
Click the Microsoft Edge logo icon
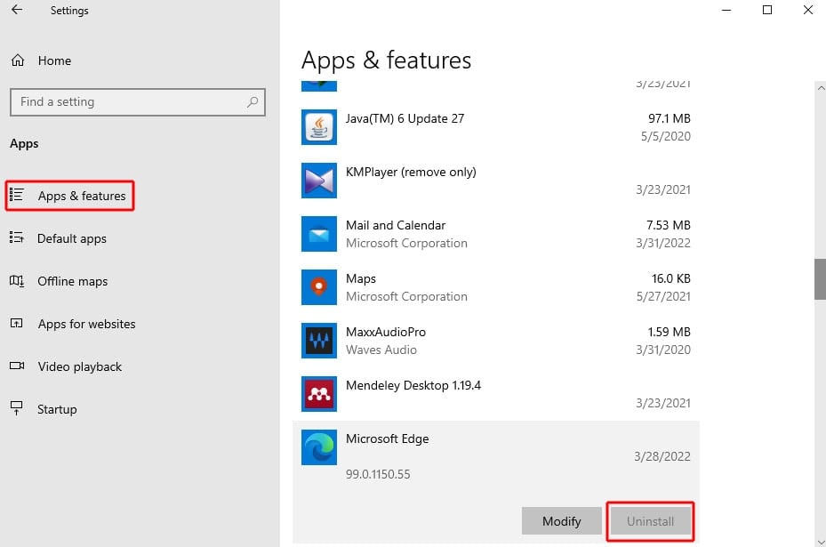point(318,447)
